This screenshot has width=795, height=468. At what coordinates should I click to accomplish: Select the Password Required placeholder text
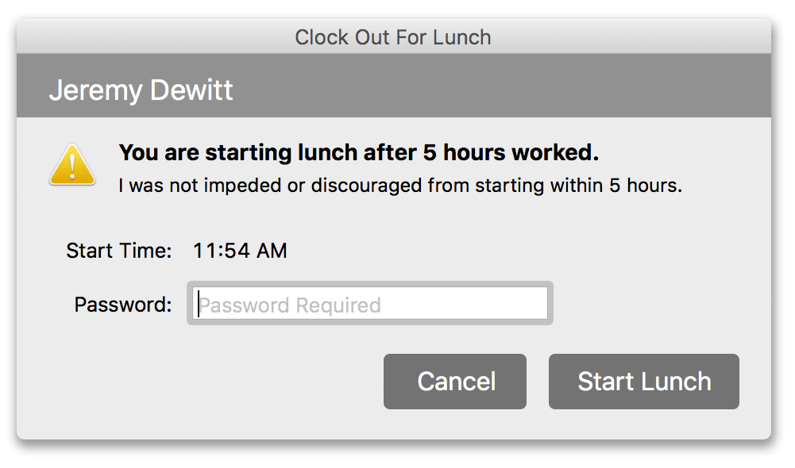pos(291,305)
